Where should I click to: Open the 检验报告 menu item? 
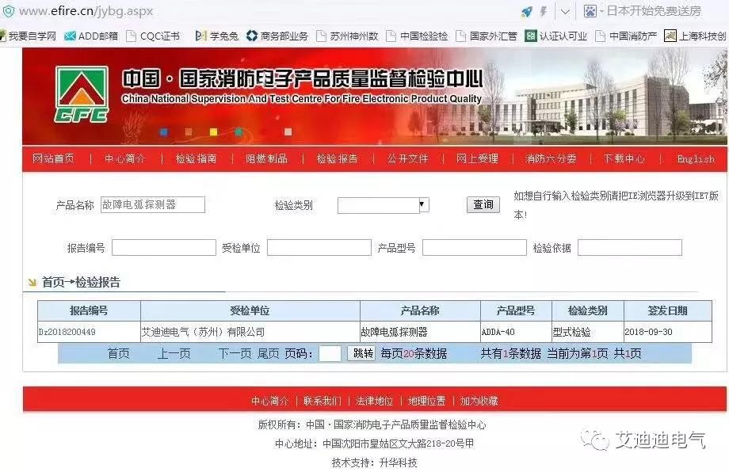coord(337,159)
